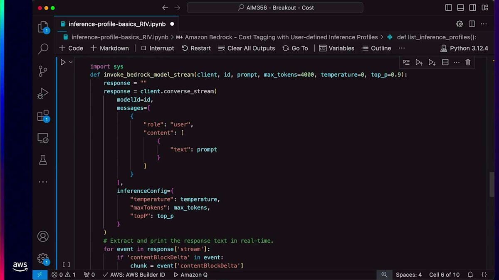499x280 pixels.
Task: Click AWS Builder ID status entry
Action: point(134,275)
